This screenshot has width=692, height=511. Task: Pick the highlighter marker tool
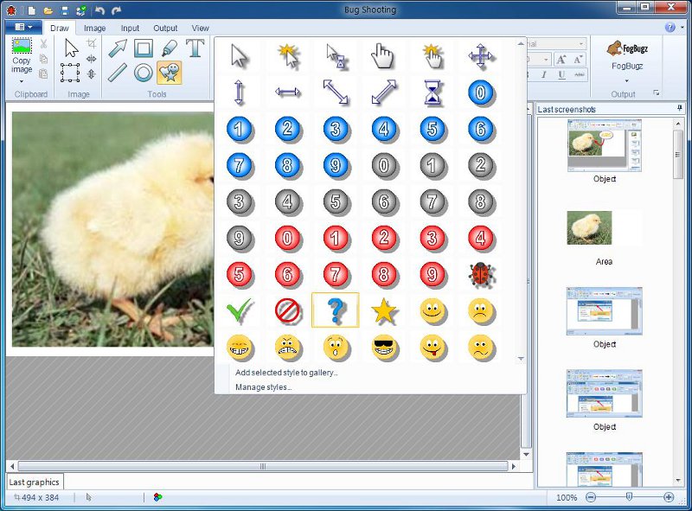click(x=170, y=48)
